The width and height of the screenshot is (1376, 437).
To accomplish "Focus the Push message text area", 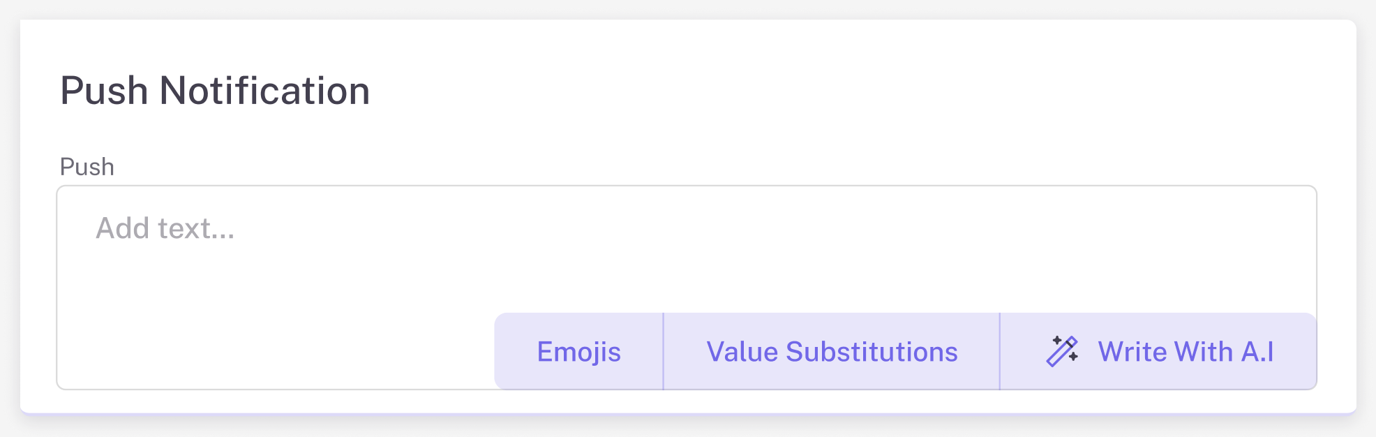I will (x=628, y=265).
